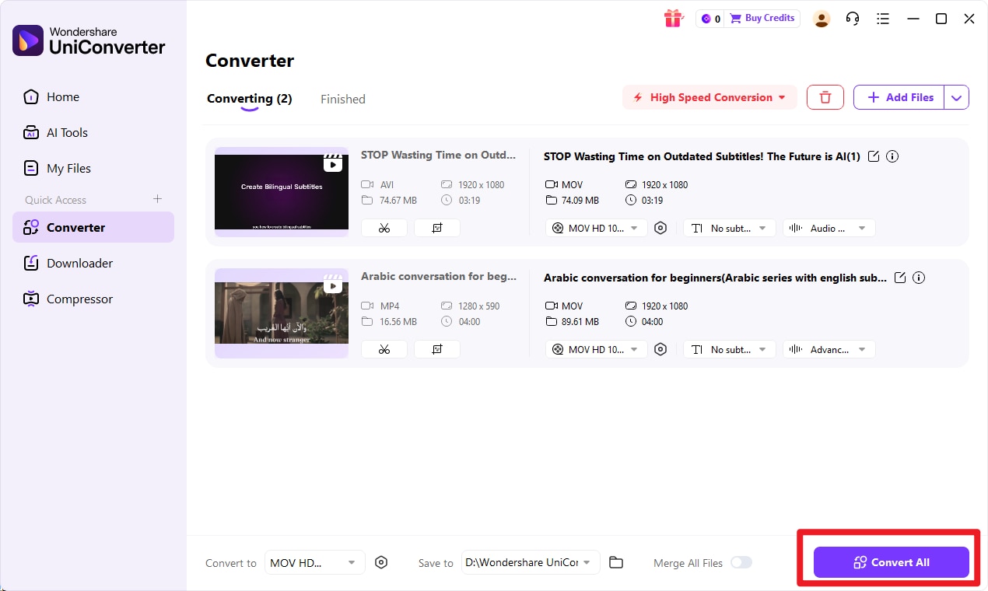This screenshot has width=988, height=591.
Task: Delete tasks using the trash icon
Action: 825,96
